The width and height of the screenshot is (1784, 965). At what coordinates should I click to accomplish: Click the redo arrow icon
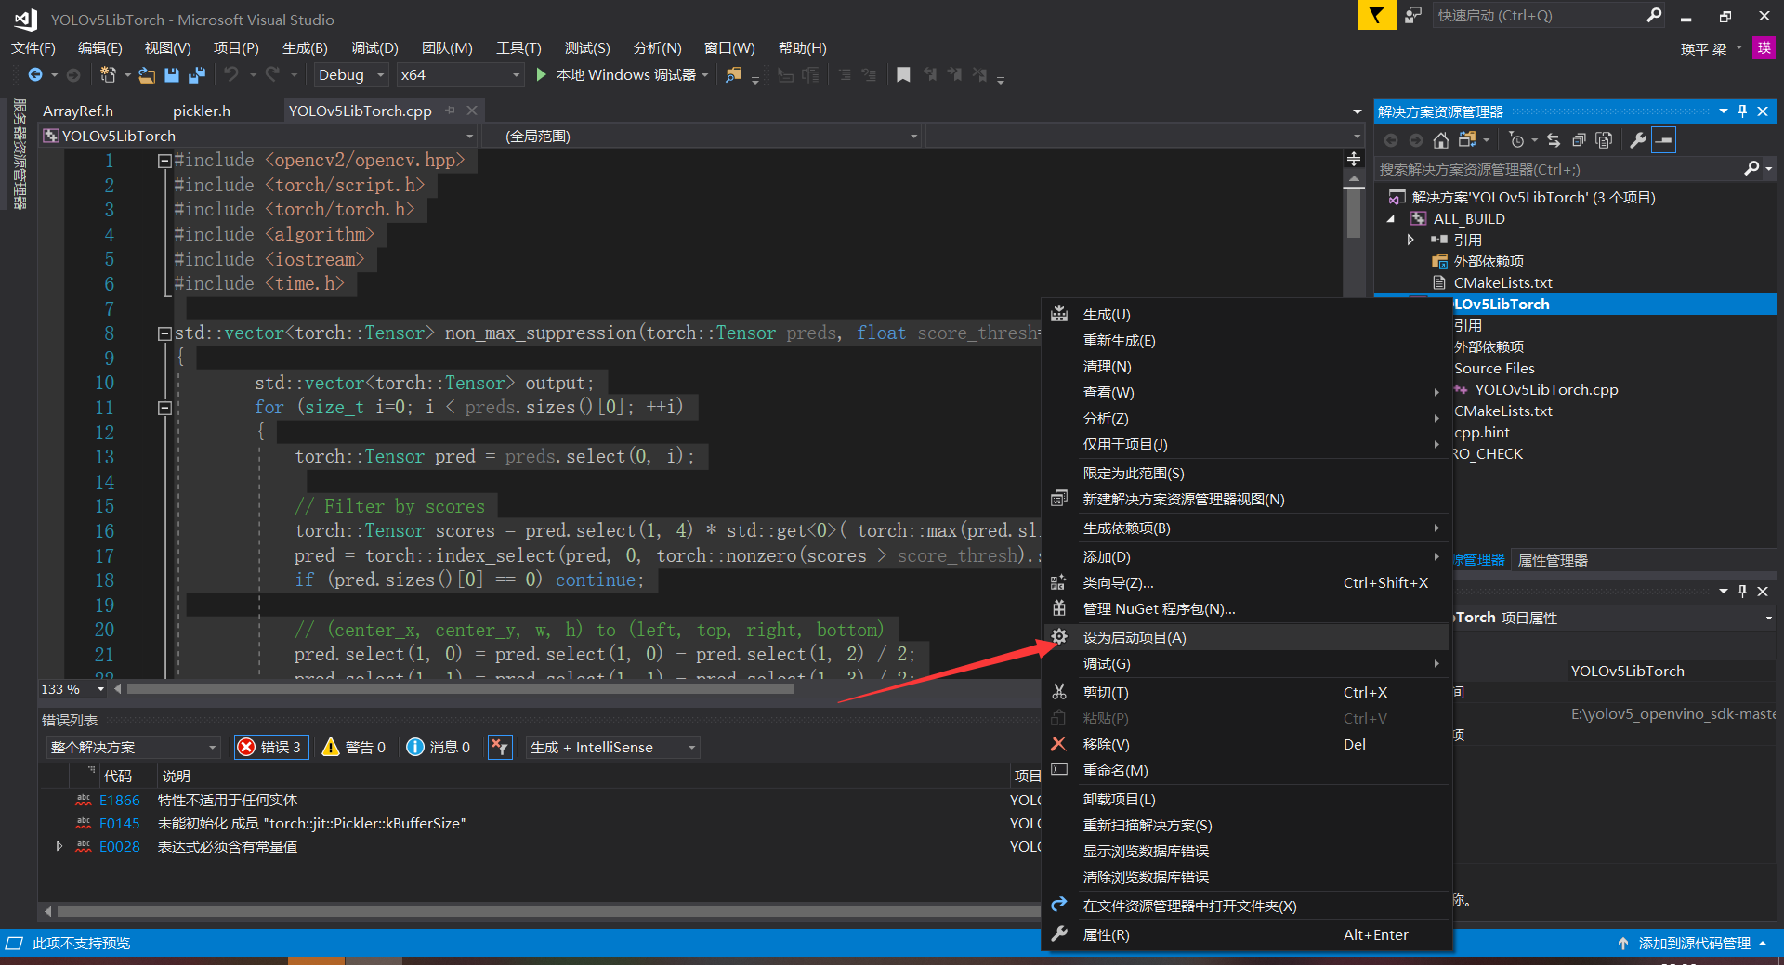(272, 74)
